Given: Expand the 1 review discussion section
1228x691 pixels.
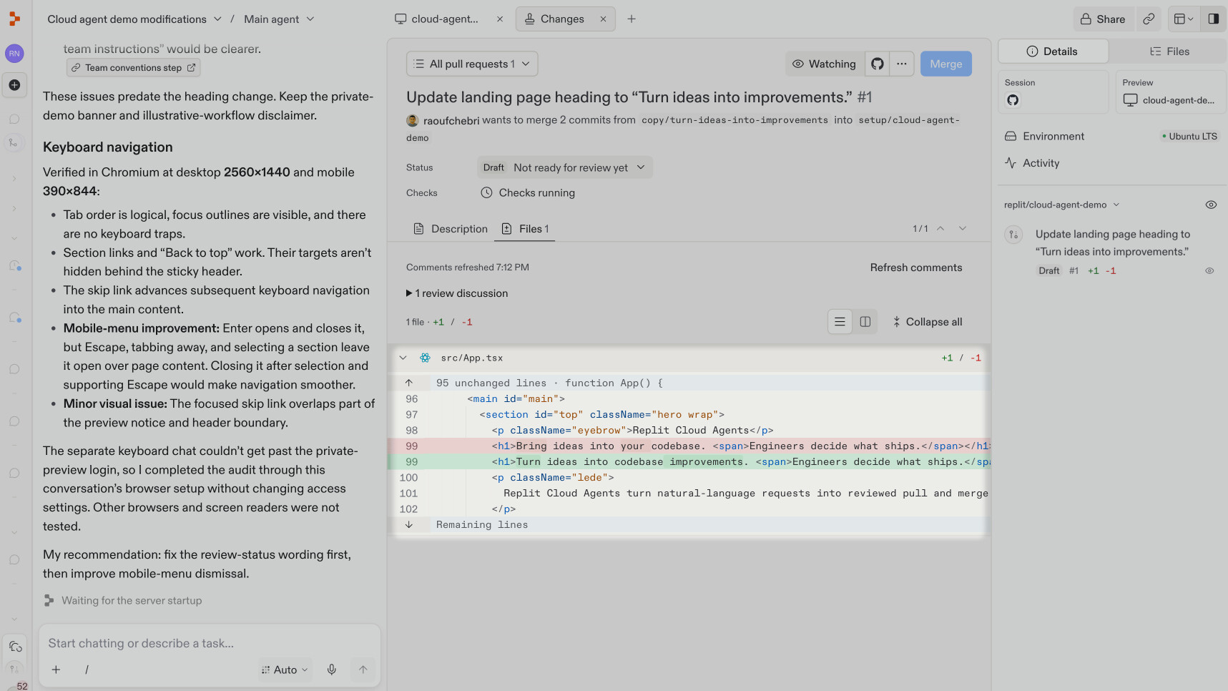Looking at the screenshot, I should click(x=457, y=293).
